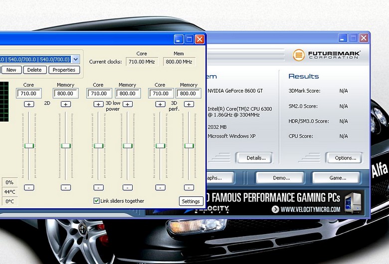Edit the 2D Core 710.00 field

click(x=29, y=94)
